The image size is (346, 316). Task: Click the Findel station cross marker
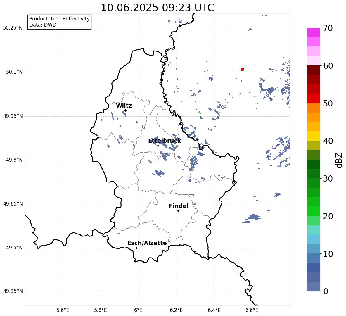(178, 211)
